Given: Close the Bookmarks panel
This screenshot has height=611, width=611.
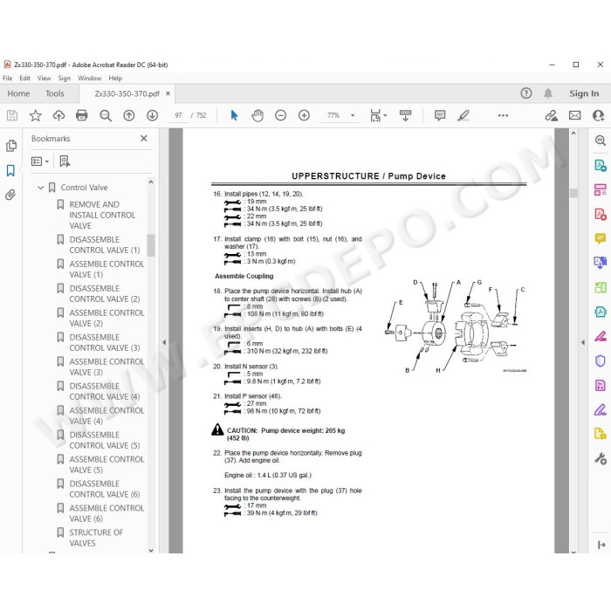Looking at the screenshot, I should point(144,138).
